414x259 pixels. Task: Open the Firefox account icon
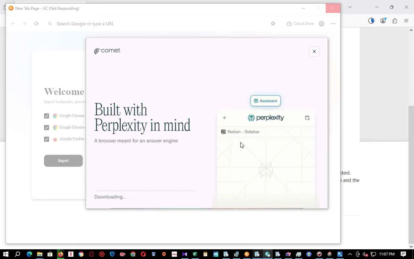point(383,21)
